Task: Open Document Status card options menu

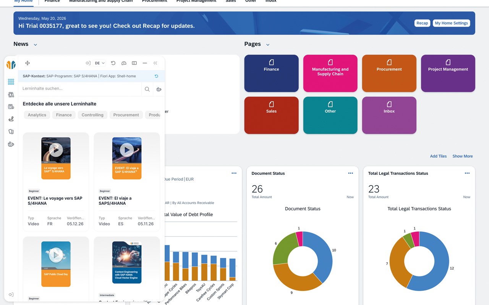Action: pos(351,173)
